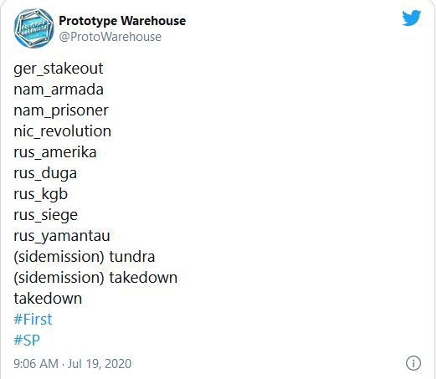Click the rus_siege text line
This screenshot has height=379, width=437.
45,215
